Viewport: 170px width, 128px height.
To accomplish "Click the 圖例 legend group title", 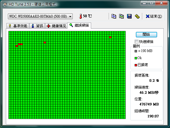I will [x=136, y=46].
